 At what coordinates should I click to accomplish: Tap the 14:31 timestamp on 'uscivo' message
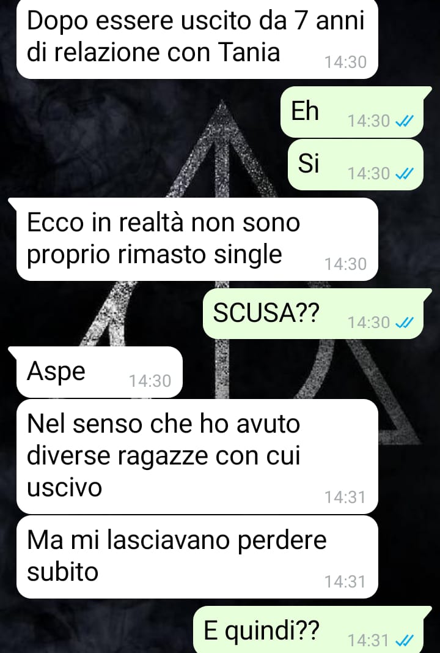345,497
